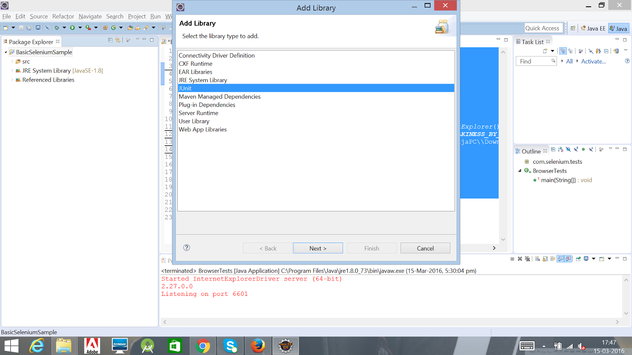The image size is (632, 355).
Task: Click Synchronize Changed icon in Task List
Action: coord(616,51)
